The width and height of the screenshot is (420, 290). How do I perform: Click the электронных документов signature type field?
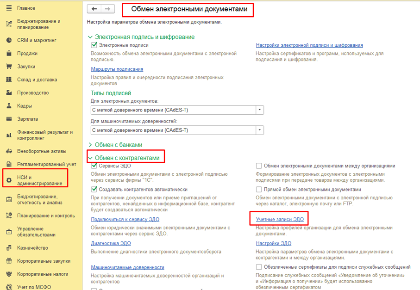coord(173,110)
